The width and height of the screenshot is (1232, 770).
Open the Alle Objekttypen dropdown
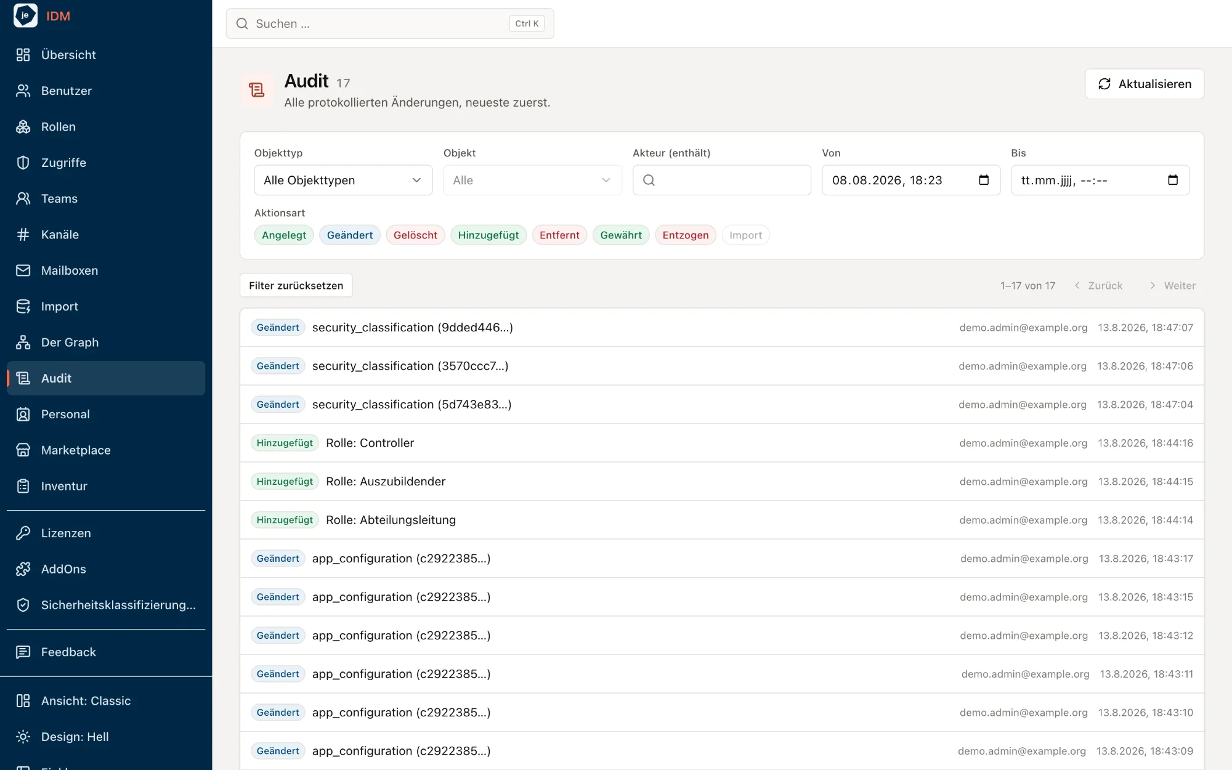[x=343, y=180]
